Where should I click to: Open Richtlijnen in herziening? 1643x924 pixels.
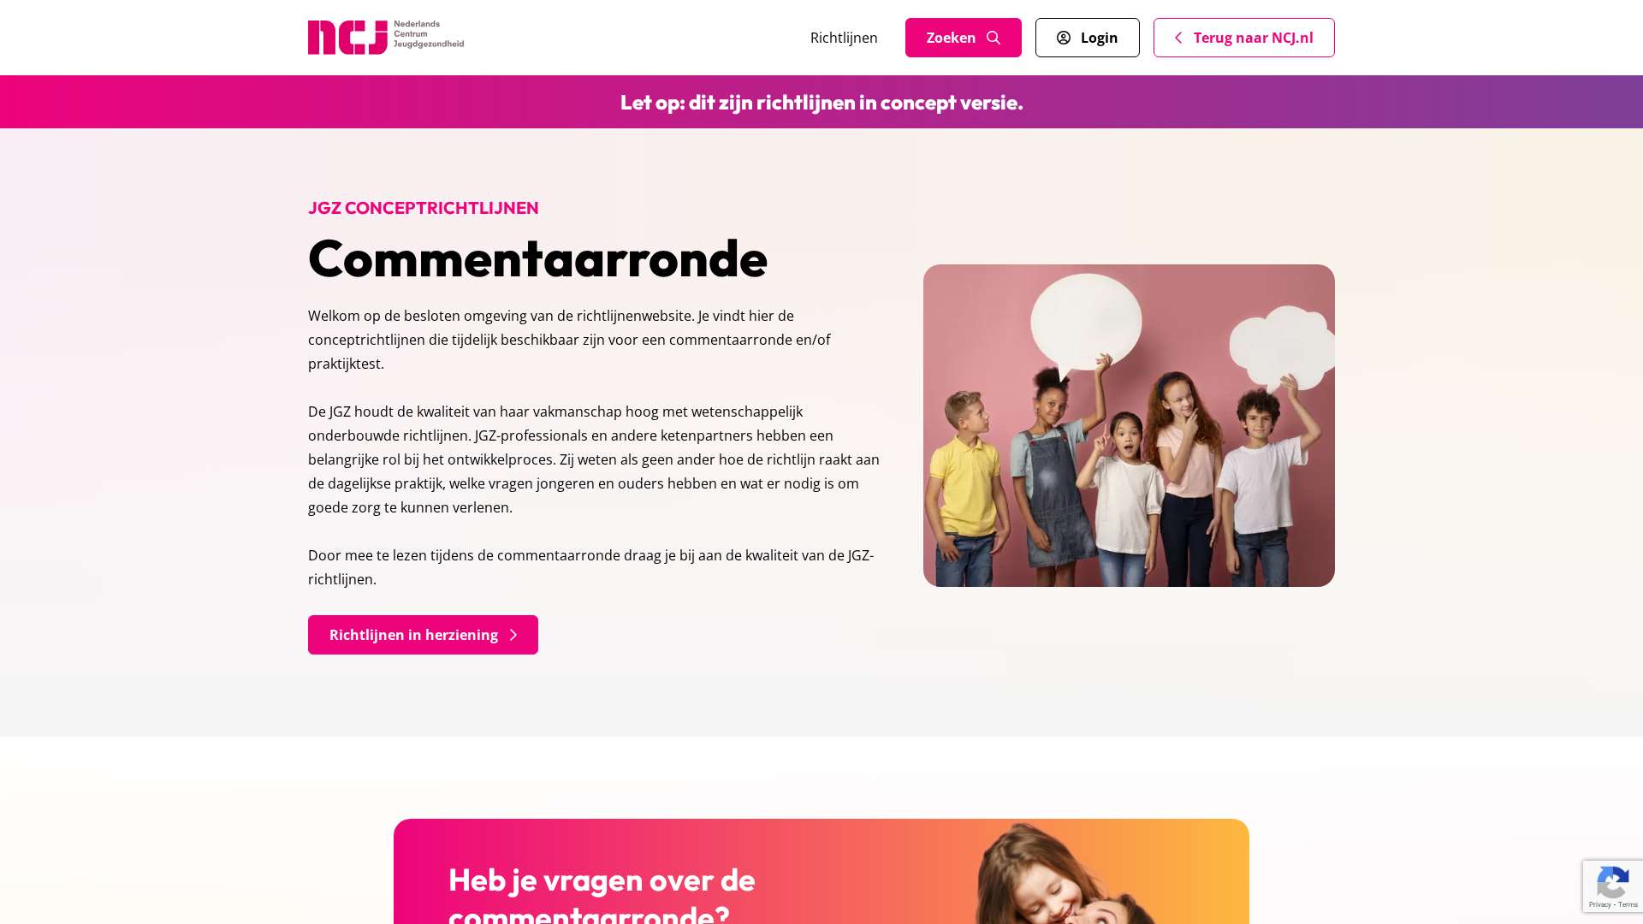click(423, 635)
